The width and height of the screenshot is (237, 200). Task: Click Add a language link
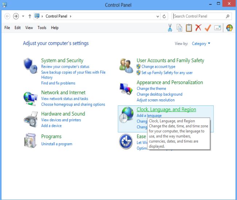[149, 115]
